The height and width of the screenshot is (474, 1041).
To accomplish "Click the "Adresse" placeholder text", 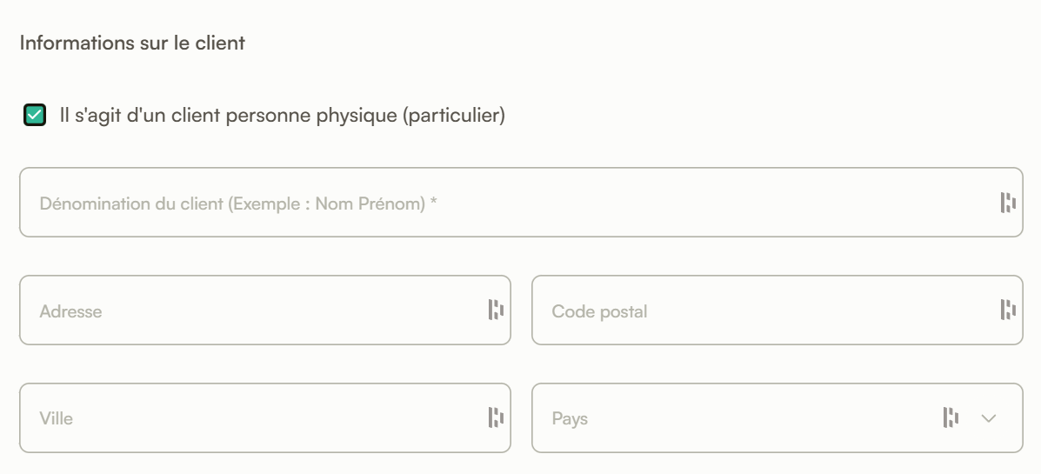I will coord(70,311).
